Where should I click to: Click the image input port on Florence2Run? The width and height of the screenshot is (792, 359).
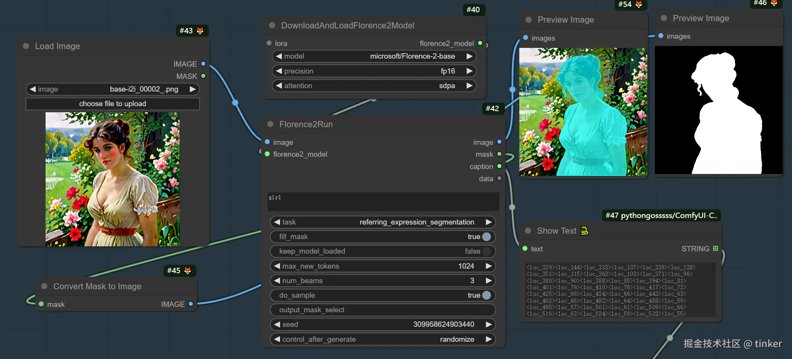coord(267,142)
